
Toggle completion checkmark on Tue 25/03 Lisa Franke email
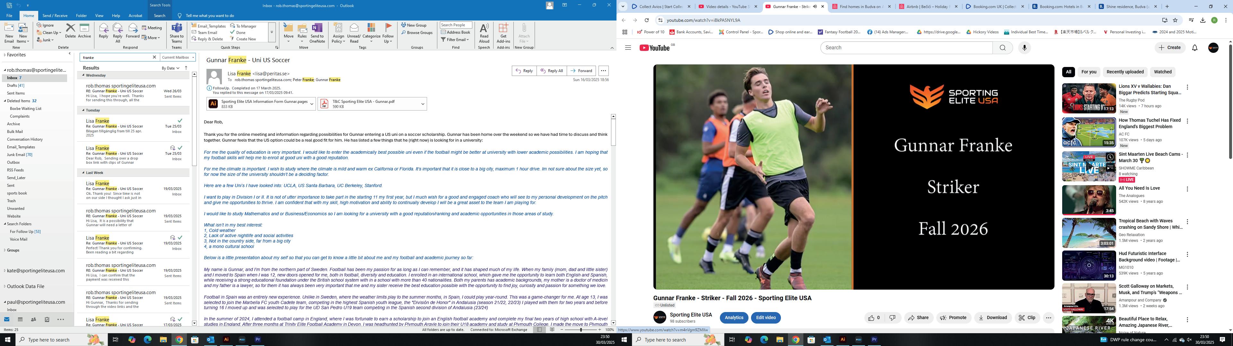180,121
